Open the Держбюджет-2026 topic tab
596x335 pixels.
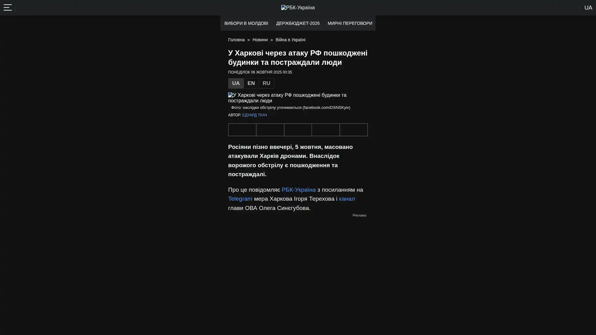tap(298, 23)
